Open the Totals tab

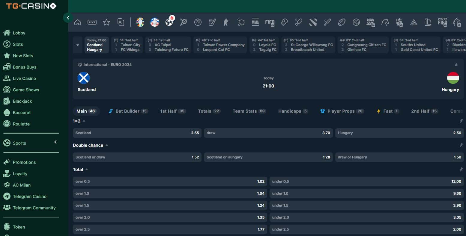209,111
